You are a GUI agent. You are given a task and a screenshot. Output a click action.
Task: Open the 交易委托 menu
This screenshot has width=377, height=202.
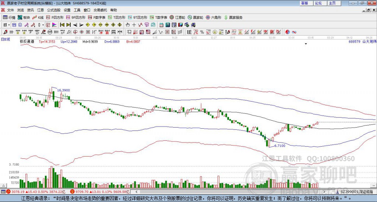[100, 10]
